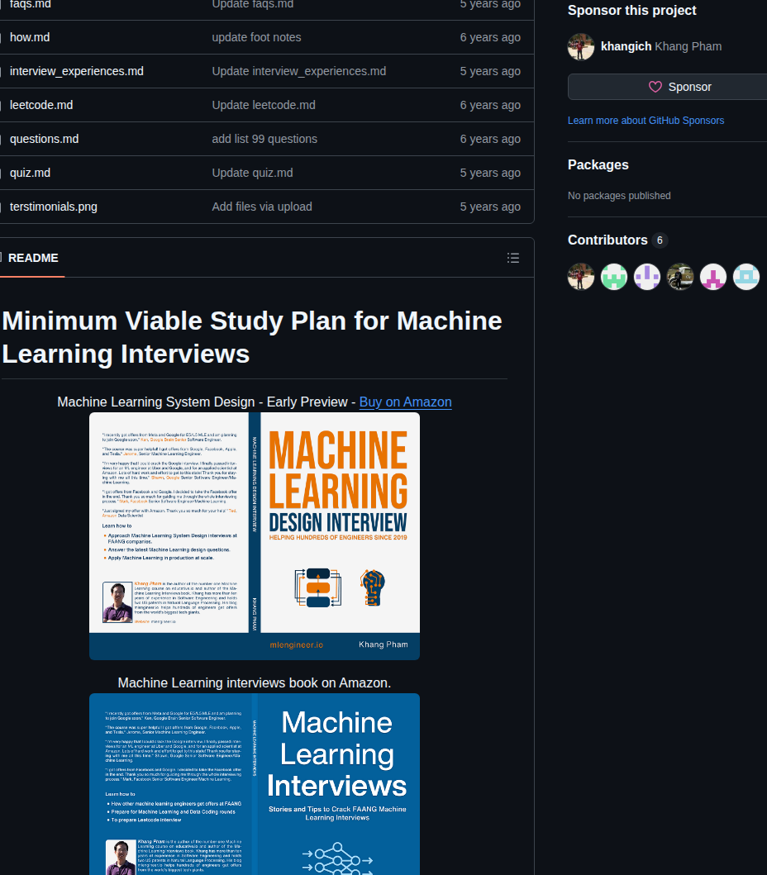Click '5 years ago' on quiz.md row
The image size is (767, 875).
tap(490, 173)
